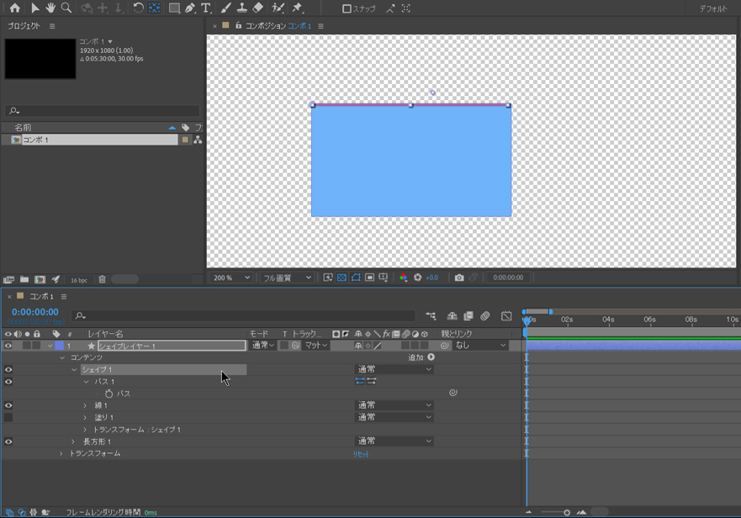Expand the トランスフォーム layer group

[x=61, y=454]
